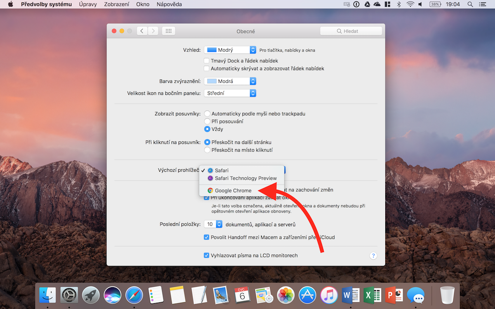Viewport: 495px width, 309px height.
Task: Toggle Automaticky skrývat a zobrazovat řádek nabídek
Action: coord(207,68)
